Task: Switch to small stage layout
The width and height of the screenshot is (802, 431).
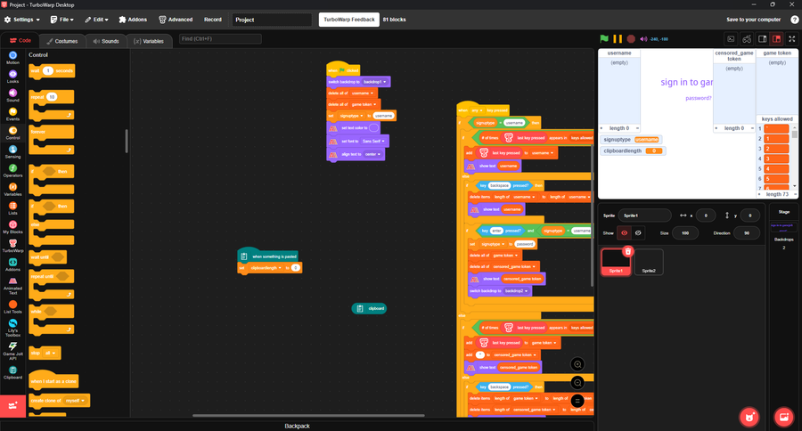Action: [763, 39]
